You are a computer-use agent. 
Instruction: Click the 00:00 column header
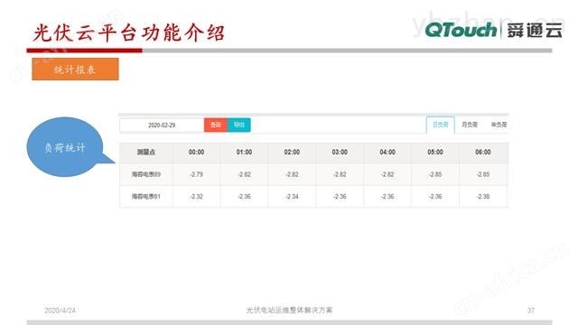[x=196, y=153]
